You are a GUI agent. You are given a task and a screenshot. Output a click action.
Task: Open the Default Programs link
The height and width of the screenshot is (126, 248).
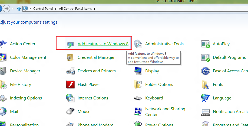click(x=229, y=57)
